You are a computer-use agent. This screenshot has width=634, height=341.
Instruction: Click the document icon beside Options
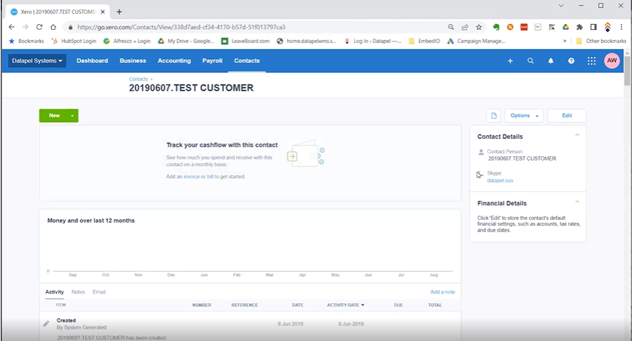(494, 115)
